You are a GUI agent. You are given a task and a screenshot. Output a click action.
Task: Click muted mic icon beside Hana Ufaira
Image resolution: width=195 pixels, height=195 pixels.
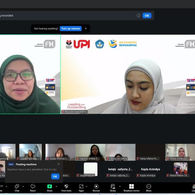tap(138, 158)
